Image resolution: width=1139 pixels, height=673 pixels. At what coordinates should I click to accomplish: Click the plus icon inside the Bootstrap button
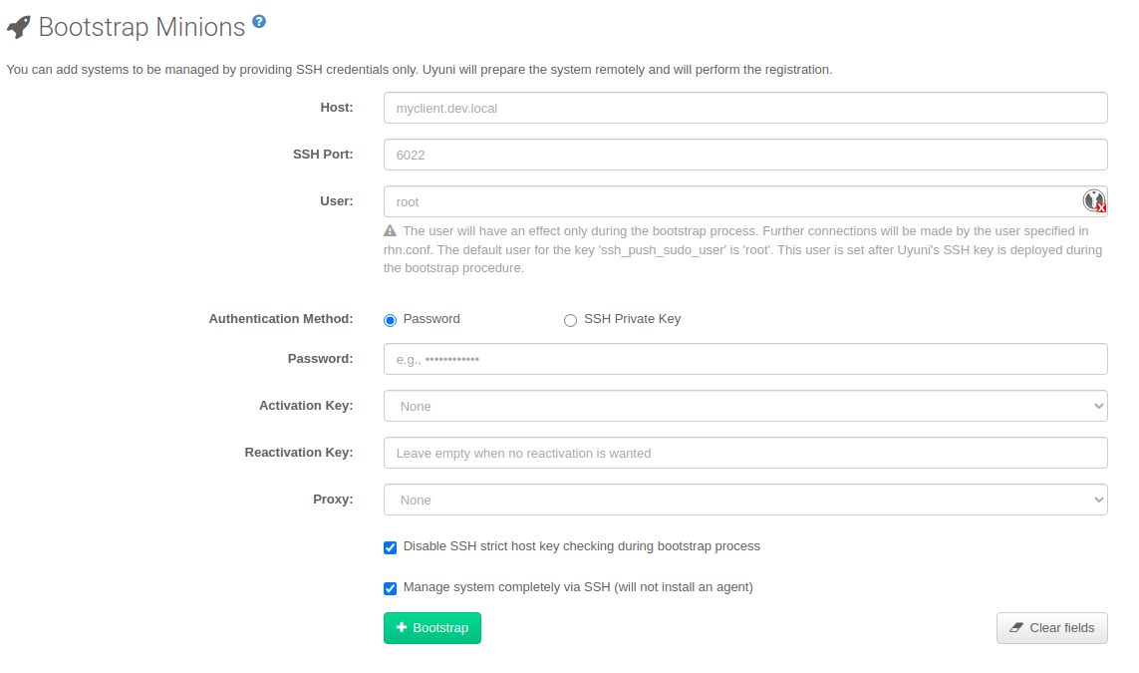tap(402, 628)
